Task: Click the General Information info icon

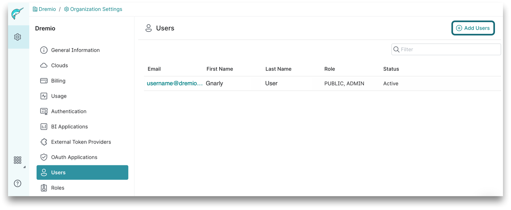Action: 44,50
